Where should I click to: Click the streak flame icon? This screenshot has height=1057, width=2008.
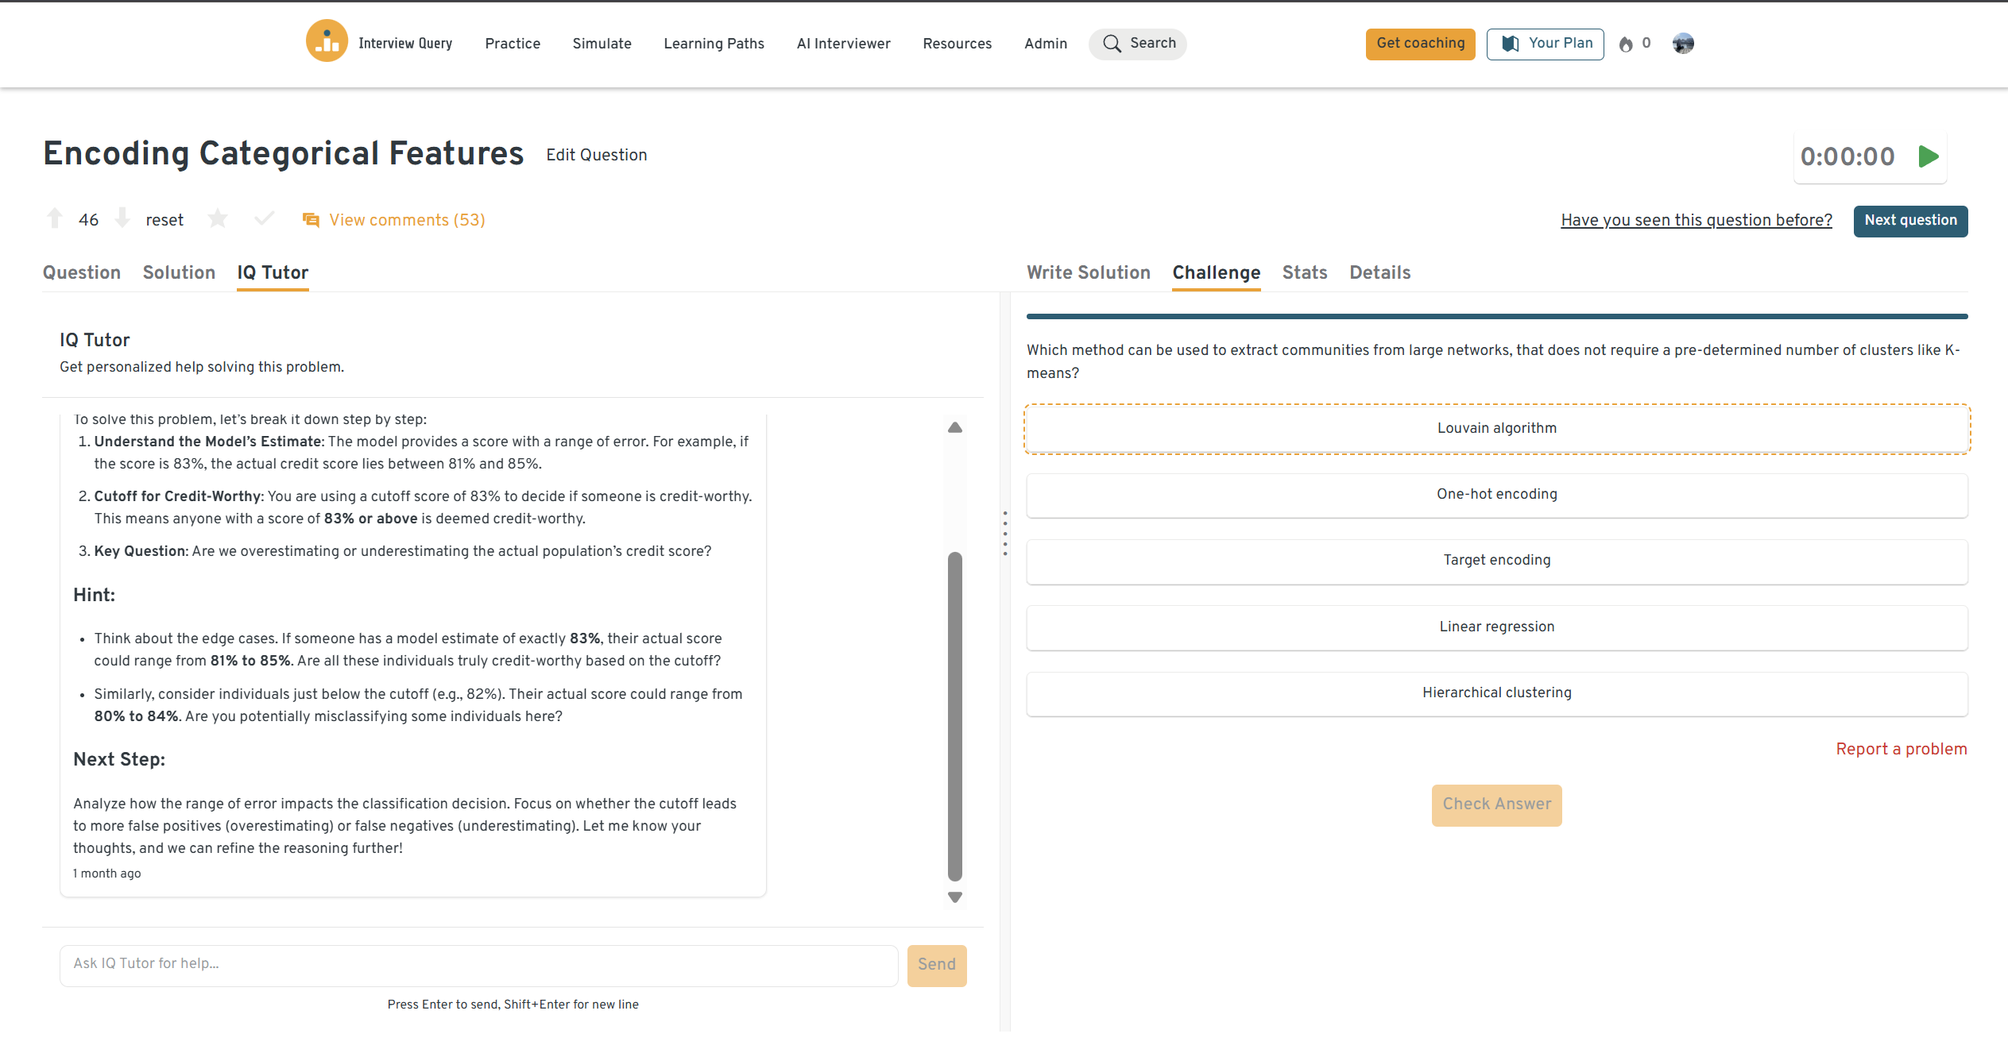click(1626, 44)
